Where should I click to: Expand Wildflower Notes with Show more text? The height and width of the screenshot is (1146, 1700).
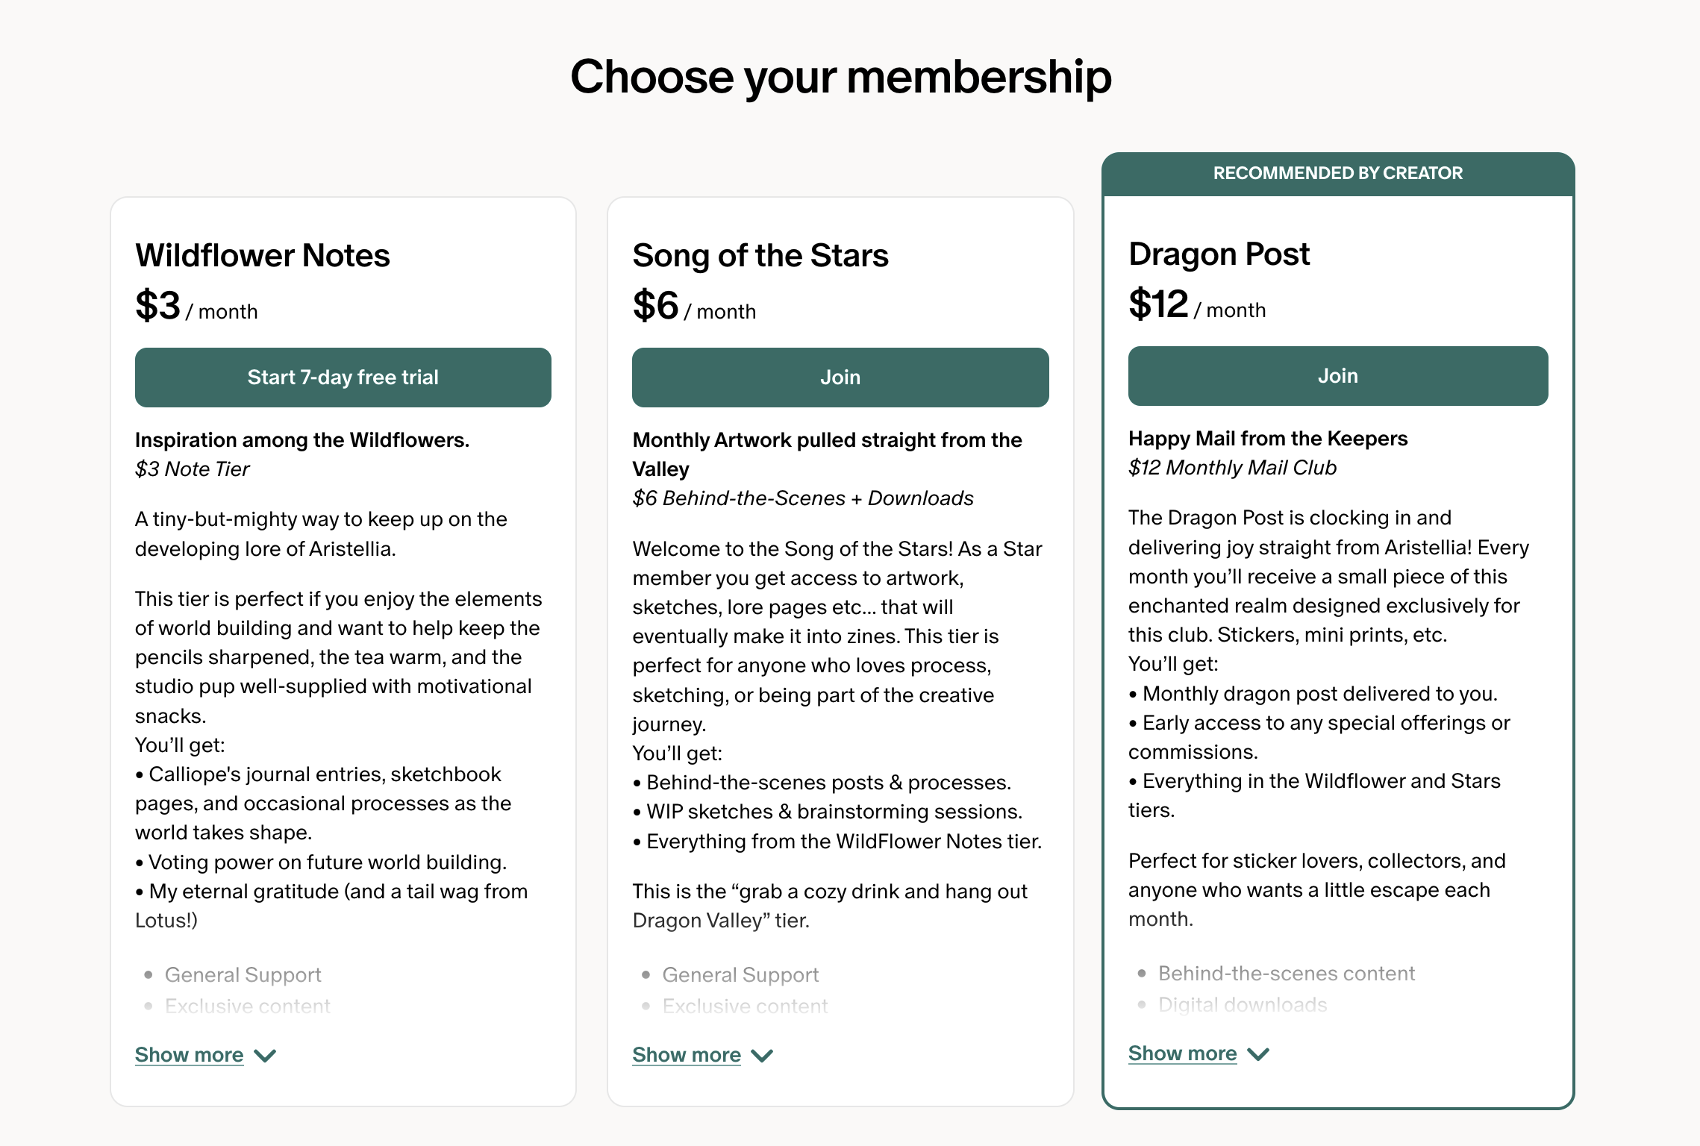click(x=190, y=1055)
